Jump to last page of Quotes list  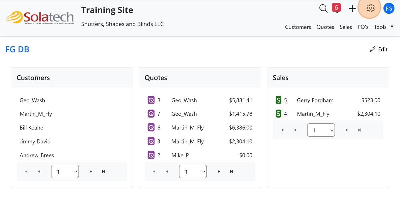[231, 172]
